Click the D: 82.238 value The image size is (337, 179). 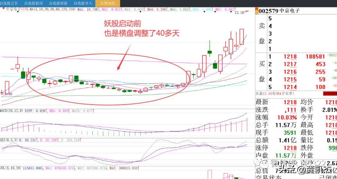coord(50,140)
